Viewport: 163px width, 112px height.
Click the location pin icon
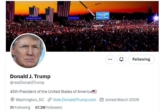pyautogui.click(x=12, y=100)
